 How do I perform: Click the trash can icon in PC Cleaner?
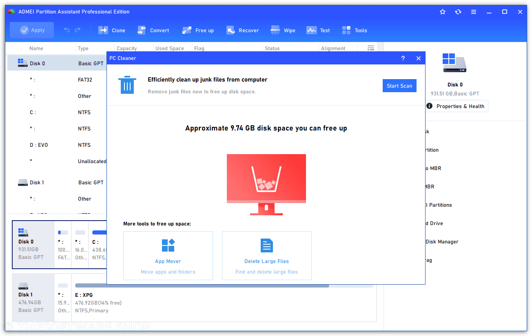tap(127, 85)
